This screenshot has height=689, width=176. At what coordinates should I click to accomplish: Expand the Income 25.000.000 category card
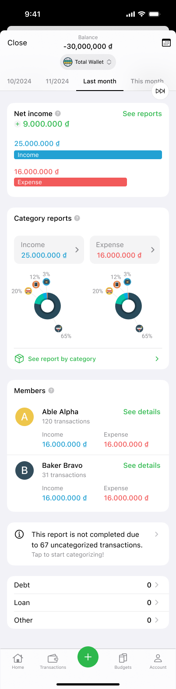pos(49,250)
